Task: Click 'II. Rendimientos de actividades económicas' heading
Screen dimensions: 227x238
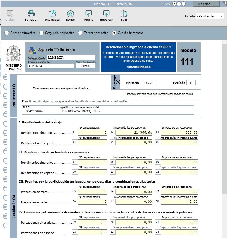Action: coord(54,152)
